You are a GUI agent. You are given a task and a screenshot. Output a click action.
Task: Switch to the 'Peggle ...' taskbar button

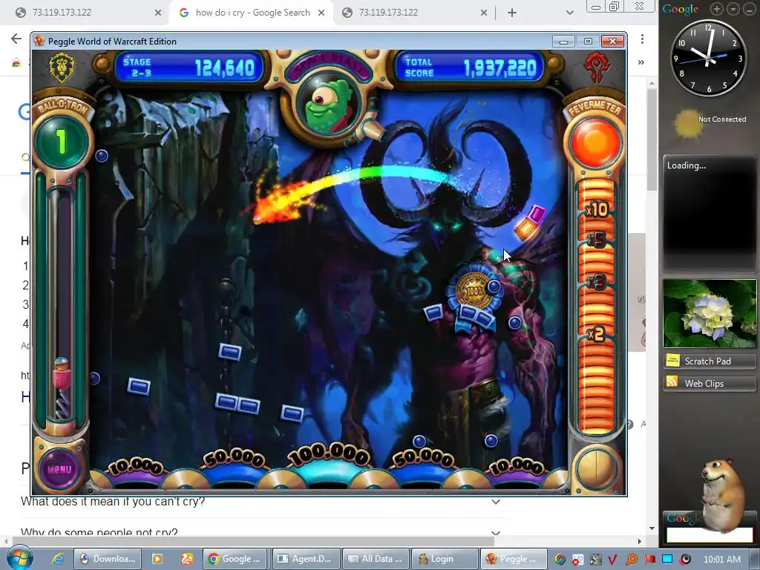(x=514, y=559)
